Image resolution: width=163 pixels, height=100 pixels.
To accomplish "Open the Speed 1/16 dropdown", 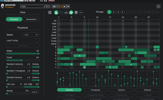I will point(31,35).
